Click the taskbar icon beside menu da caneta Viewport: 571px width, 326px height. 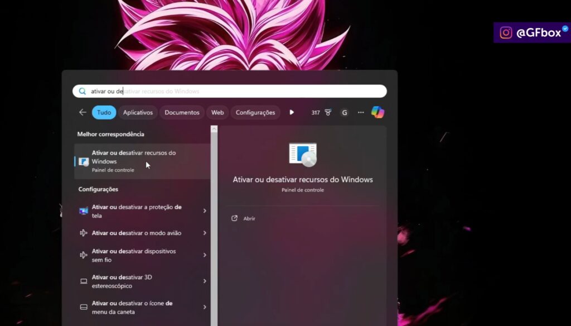84,307
